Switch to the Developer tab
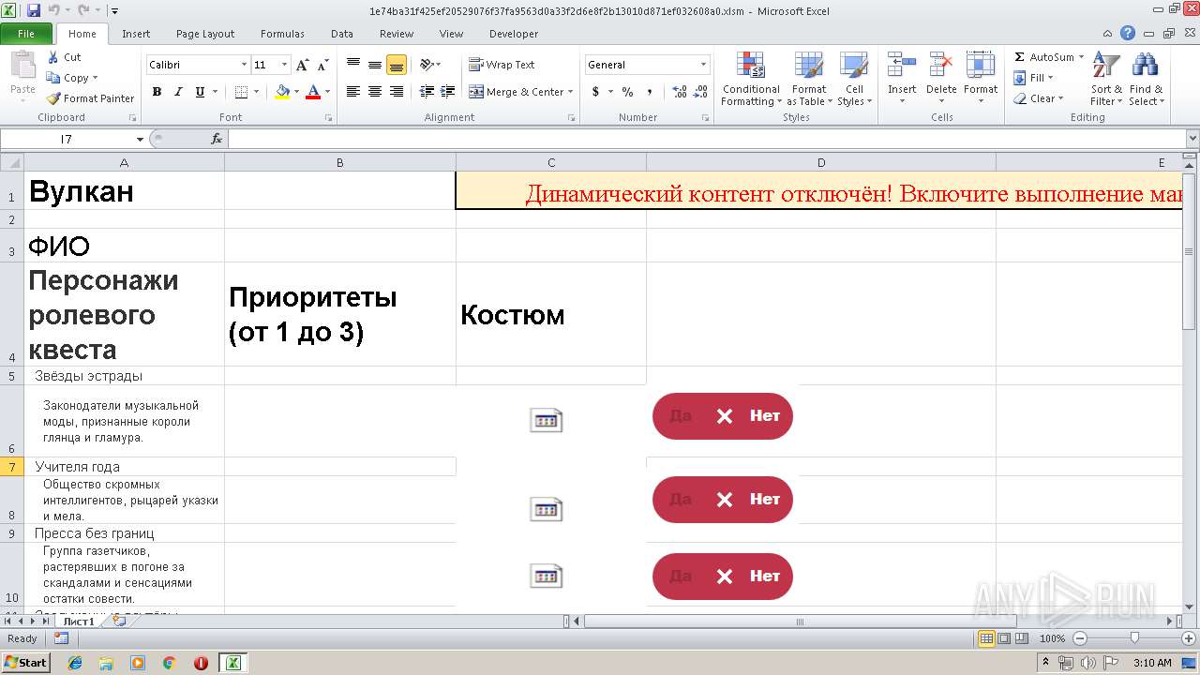The image size is (1200, 675). (x=514, y=34)
